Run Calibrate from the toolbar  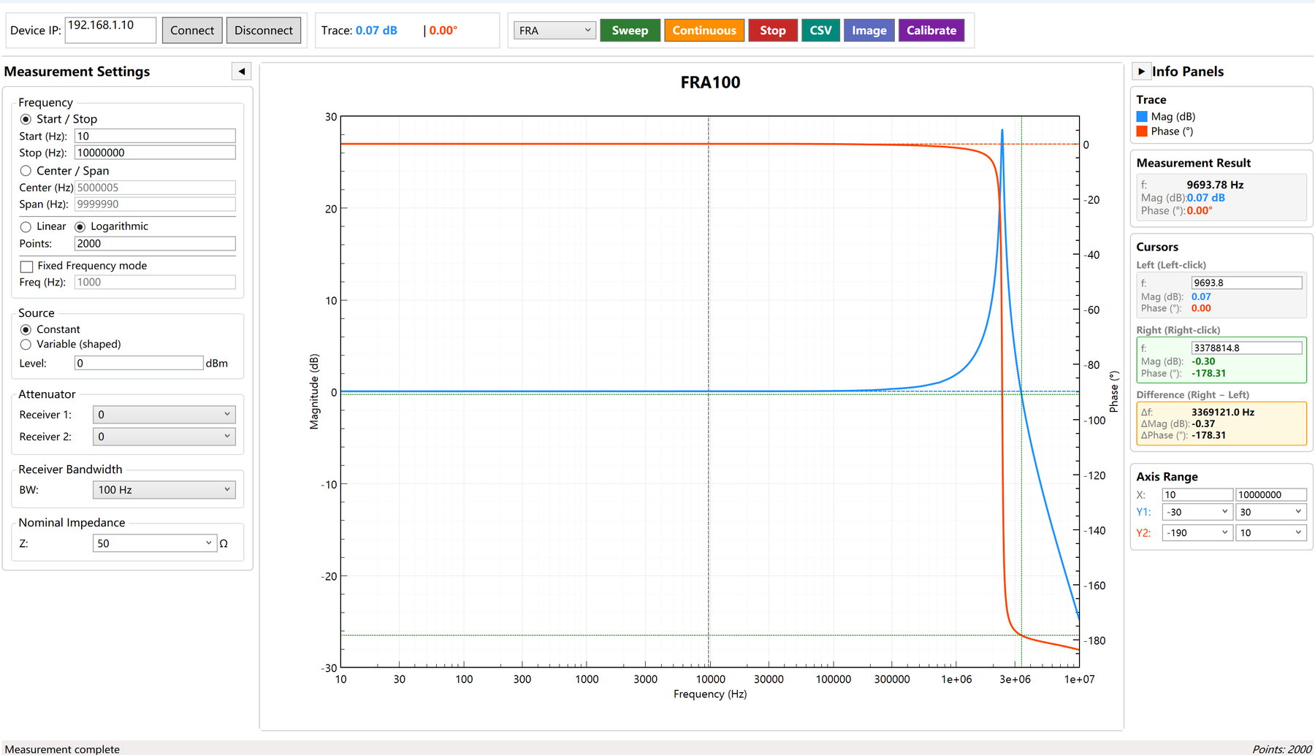tap(931, 31)
